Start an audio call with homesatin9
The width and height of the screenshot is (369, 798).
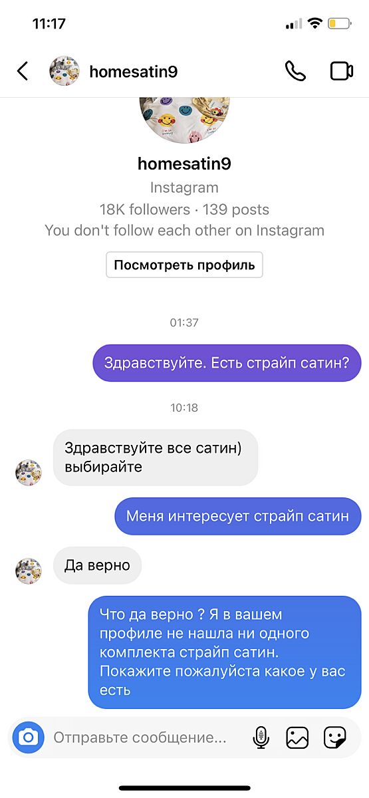(x=295, y=71)
